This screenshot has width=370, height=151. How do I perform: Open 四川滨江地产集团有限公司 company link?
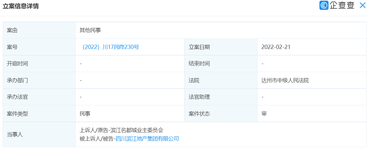147,139
